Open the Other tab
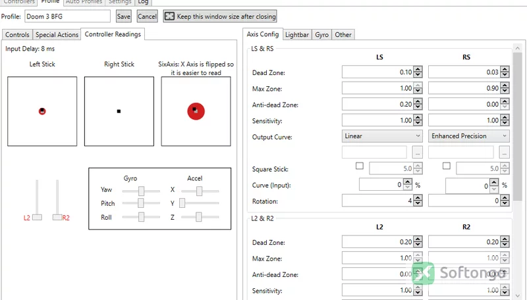The height and width of the screenshot is (300, 527). (x=343, y=35)
